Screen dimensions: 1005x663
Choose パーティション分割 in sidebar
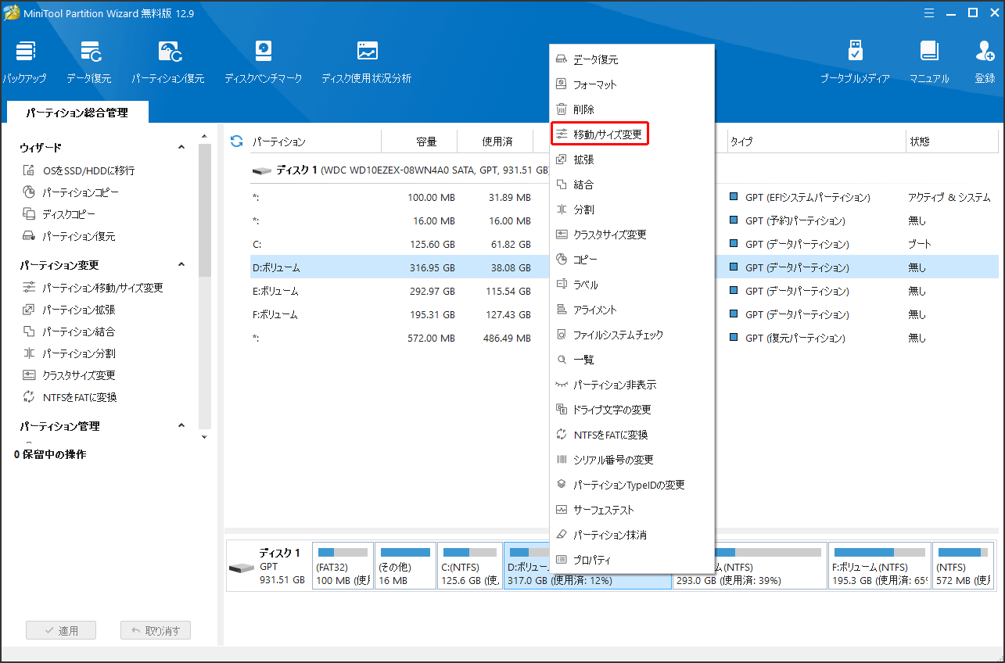pos(70,353)
